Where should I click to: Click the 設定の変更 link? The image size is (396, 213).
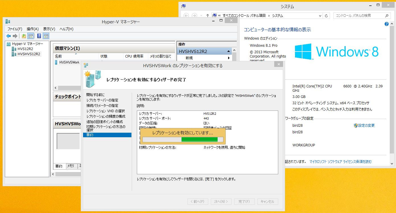pos(366,125)
